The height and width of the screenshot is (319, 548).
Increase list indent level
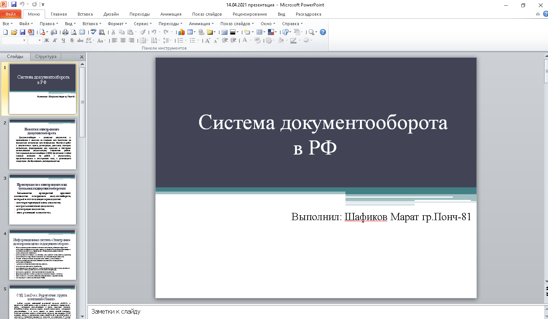coord(233,40)
